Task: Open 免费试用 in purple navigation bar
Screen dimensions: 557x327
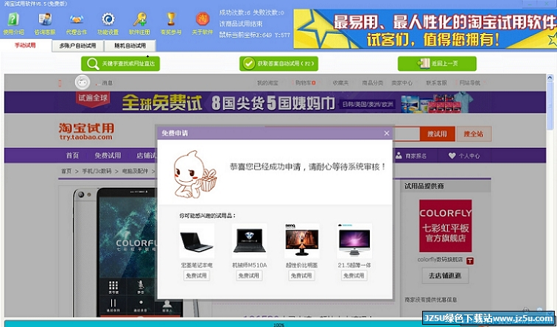Action: click(x=108, y=155)
